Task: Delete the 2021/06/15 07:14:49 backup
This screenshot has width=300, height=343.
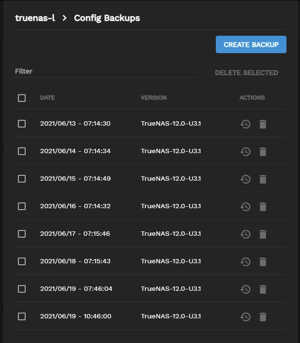Action: click(x=263, y=179)
